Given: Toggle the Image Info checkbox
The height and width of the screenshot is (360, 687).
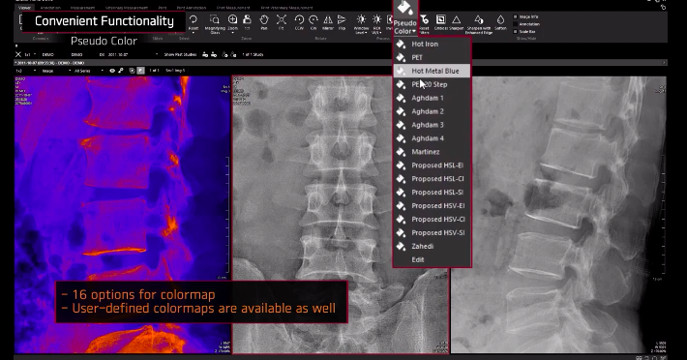Looking at the screenshot, I should pyautogui.click(x=515, y=16).
